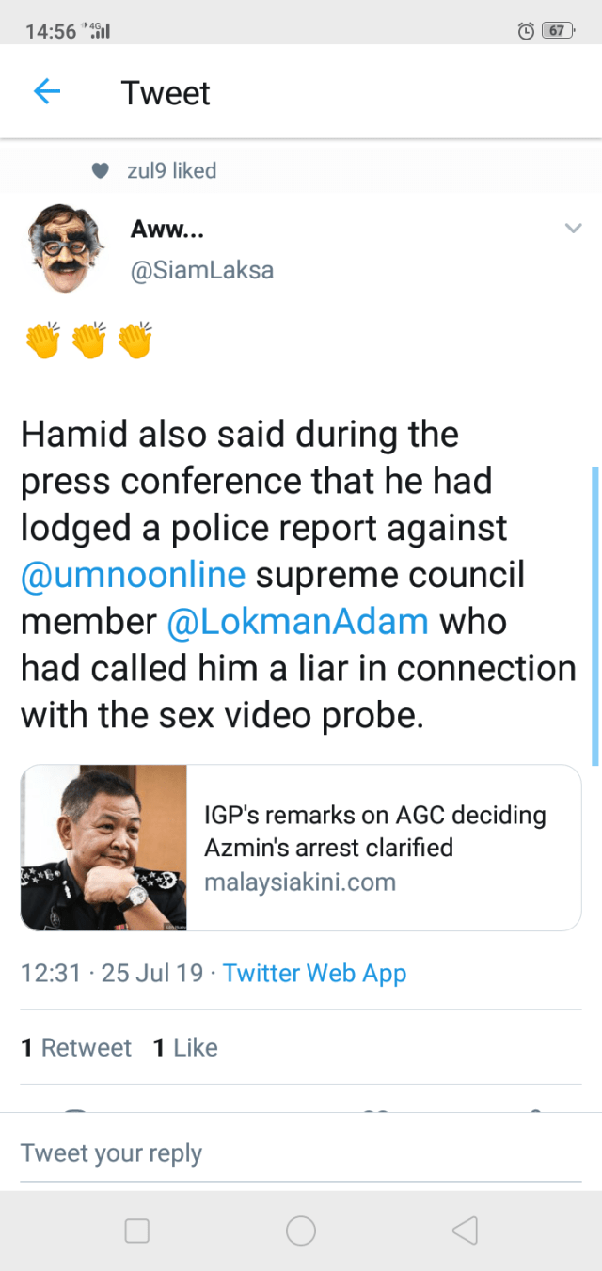Open the Aww... profile avatar

pos(64,247)
